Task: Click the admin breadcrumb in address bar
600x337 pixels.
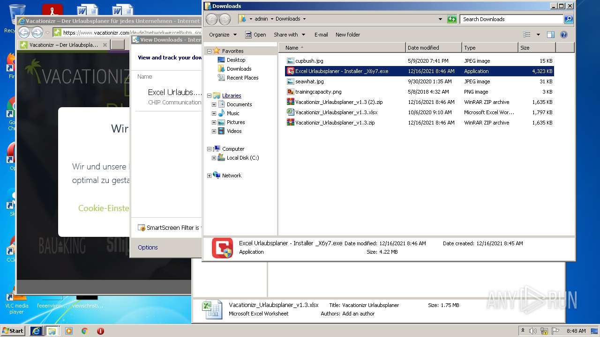Action: (x=261, y=19)
